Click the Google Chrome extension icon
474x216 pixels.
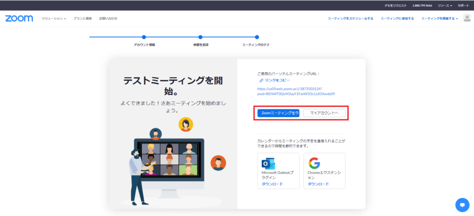coord(314,164)
